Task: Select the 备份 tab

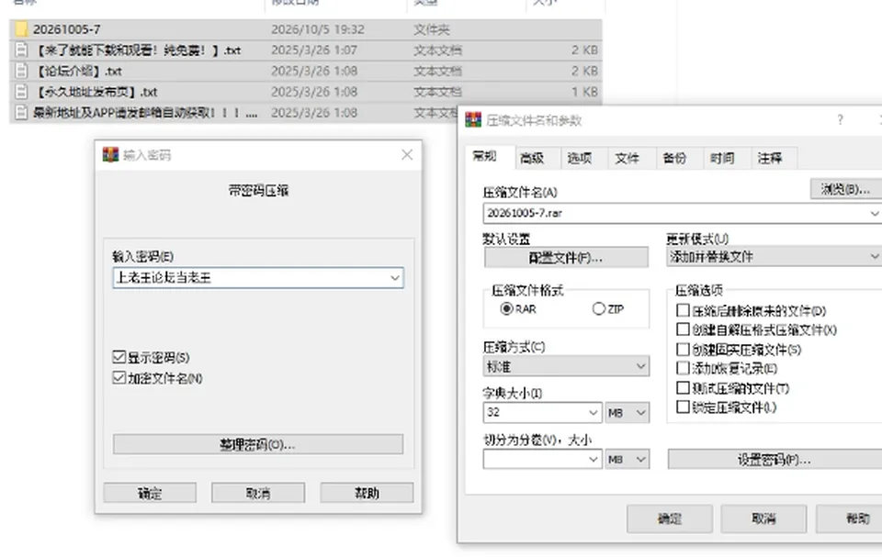Action: point(675,159)
